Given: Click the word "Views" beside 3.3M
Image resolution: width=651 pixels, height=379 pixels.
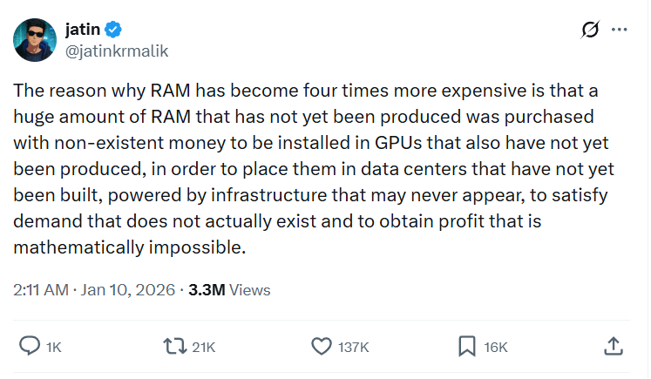Looking at the screenshot, I should (x=250, y=290).
